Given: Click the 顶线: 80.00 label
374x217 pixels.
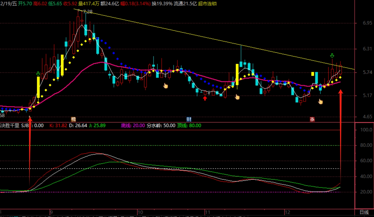Looking at the screenshot, I should click(189, 125).
